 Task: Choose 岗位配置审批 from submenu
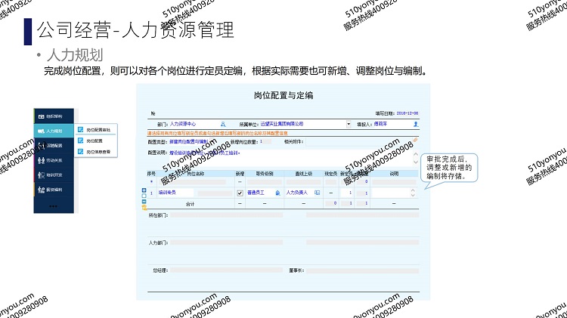(98, 130)
